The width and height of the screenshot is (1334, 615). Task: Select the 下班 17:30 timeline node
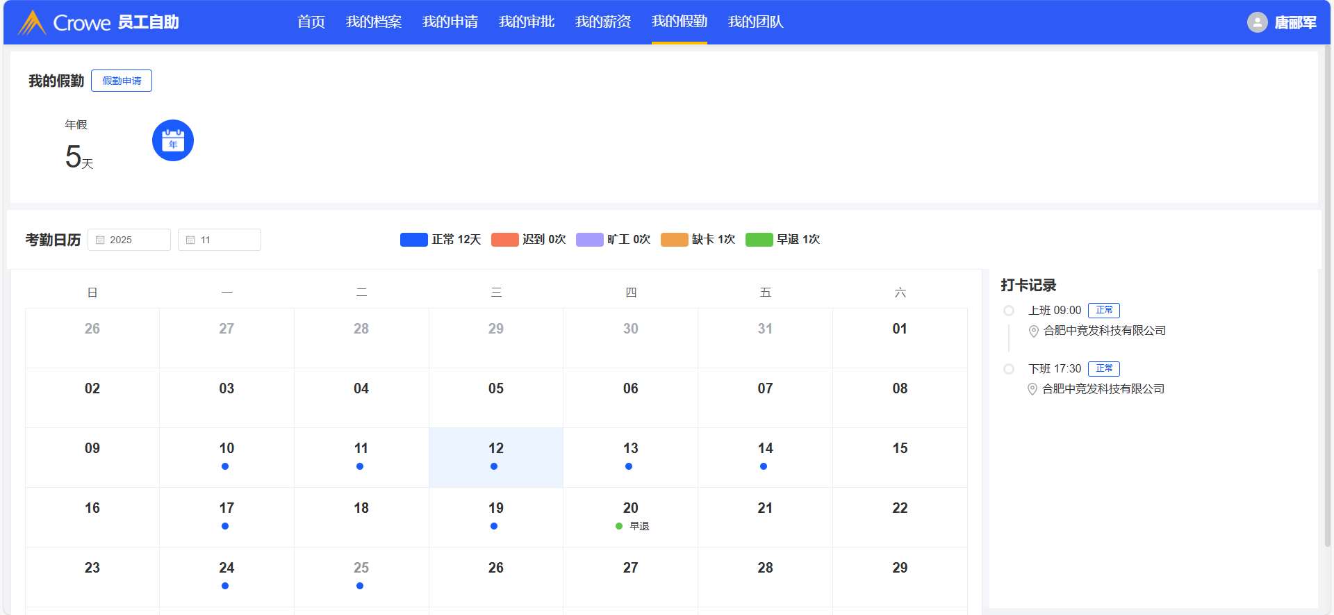[1009, 369]
